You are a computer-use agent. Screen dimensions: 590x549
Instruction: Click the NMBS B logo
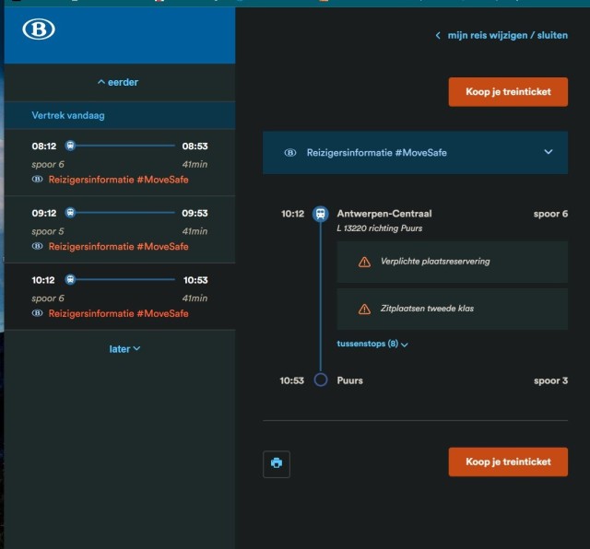[x=39, y=29]
